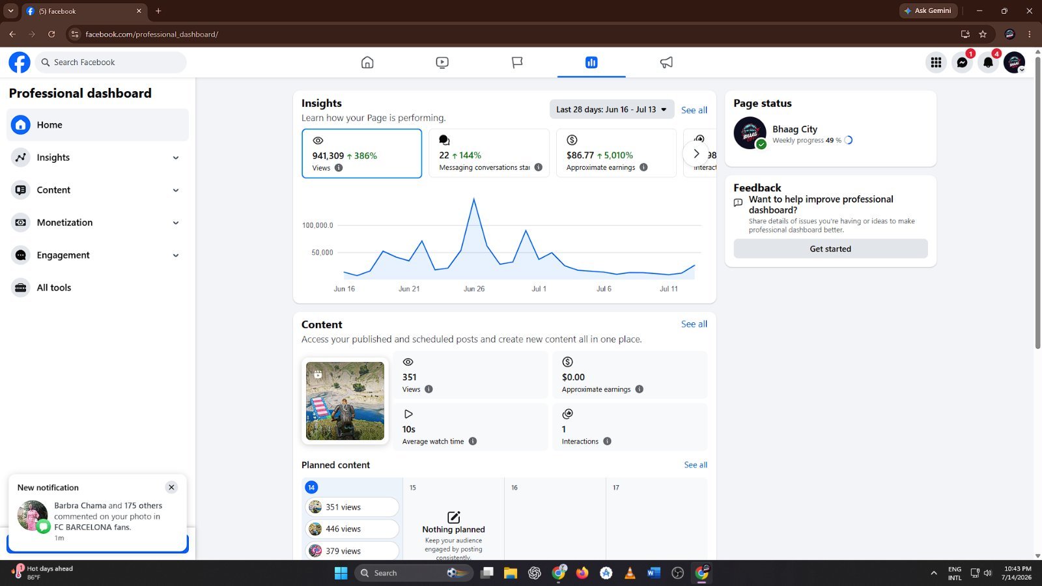Open the Home feed icon in top navigation
The width and height of the screenshot is (1042, 586).
[367, 63]
